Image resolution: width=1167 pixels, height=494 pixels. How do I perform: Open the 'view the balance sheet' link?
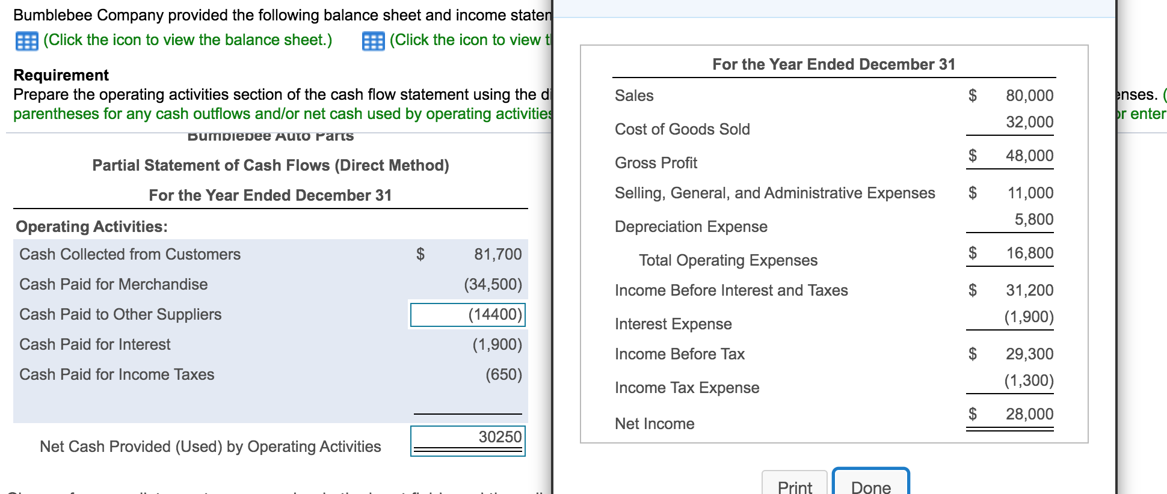tap(188, 40)
